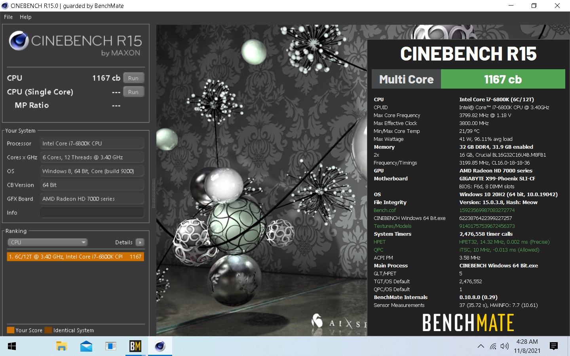Click the Multi Core label in BenchMate panel

coord(406,79)
